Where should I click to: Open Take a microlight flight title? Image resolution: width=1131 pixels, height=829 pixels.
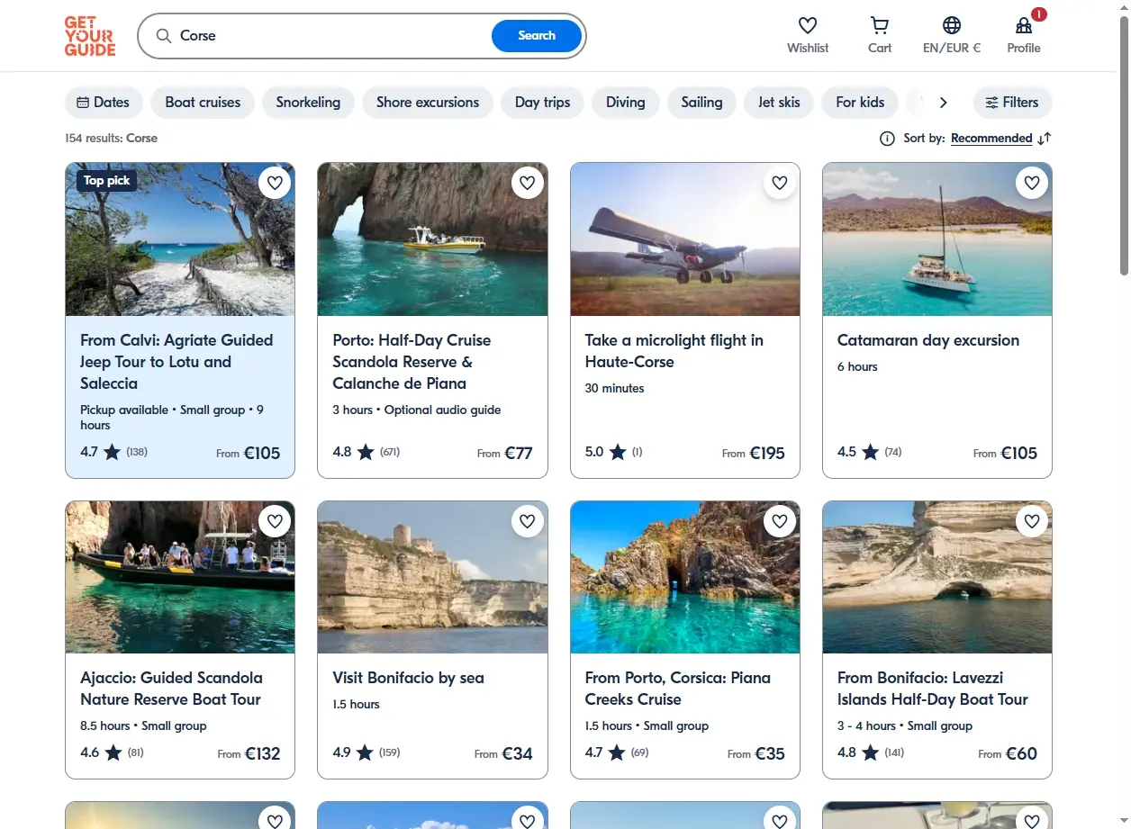click(674, 351)
